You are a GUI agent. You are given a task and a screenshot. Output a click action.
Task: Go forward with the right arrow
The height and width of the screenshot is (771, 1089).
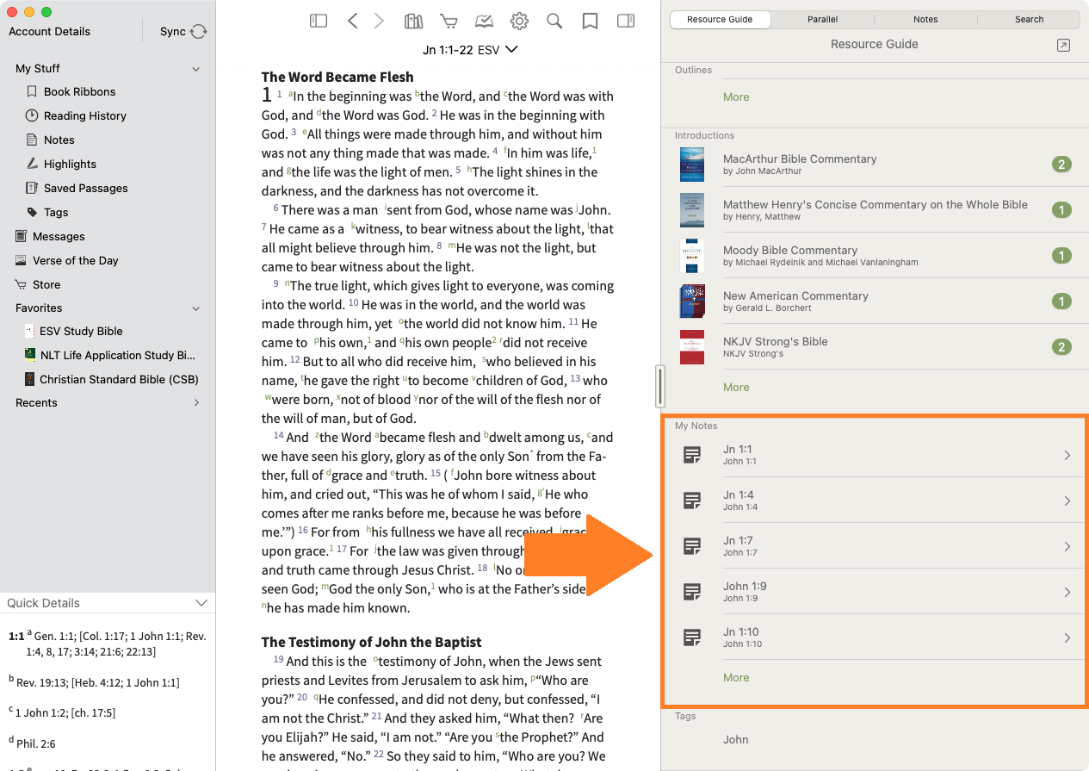click(x=379, y=22)
